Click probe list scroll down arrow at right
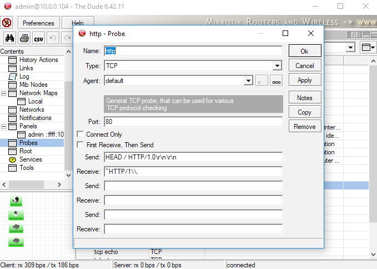This screenshot has width=377, height=269. pos(373,255)
